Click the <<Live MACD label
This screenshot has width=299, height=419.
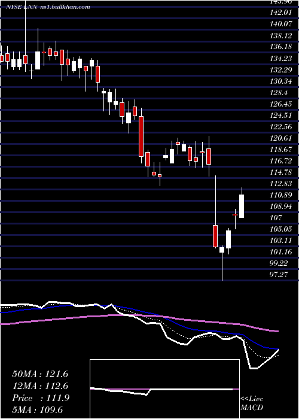click(x=252, y=403)
